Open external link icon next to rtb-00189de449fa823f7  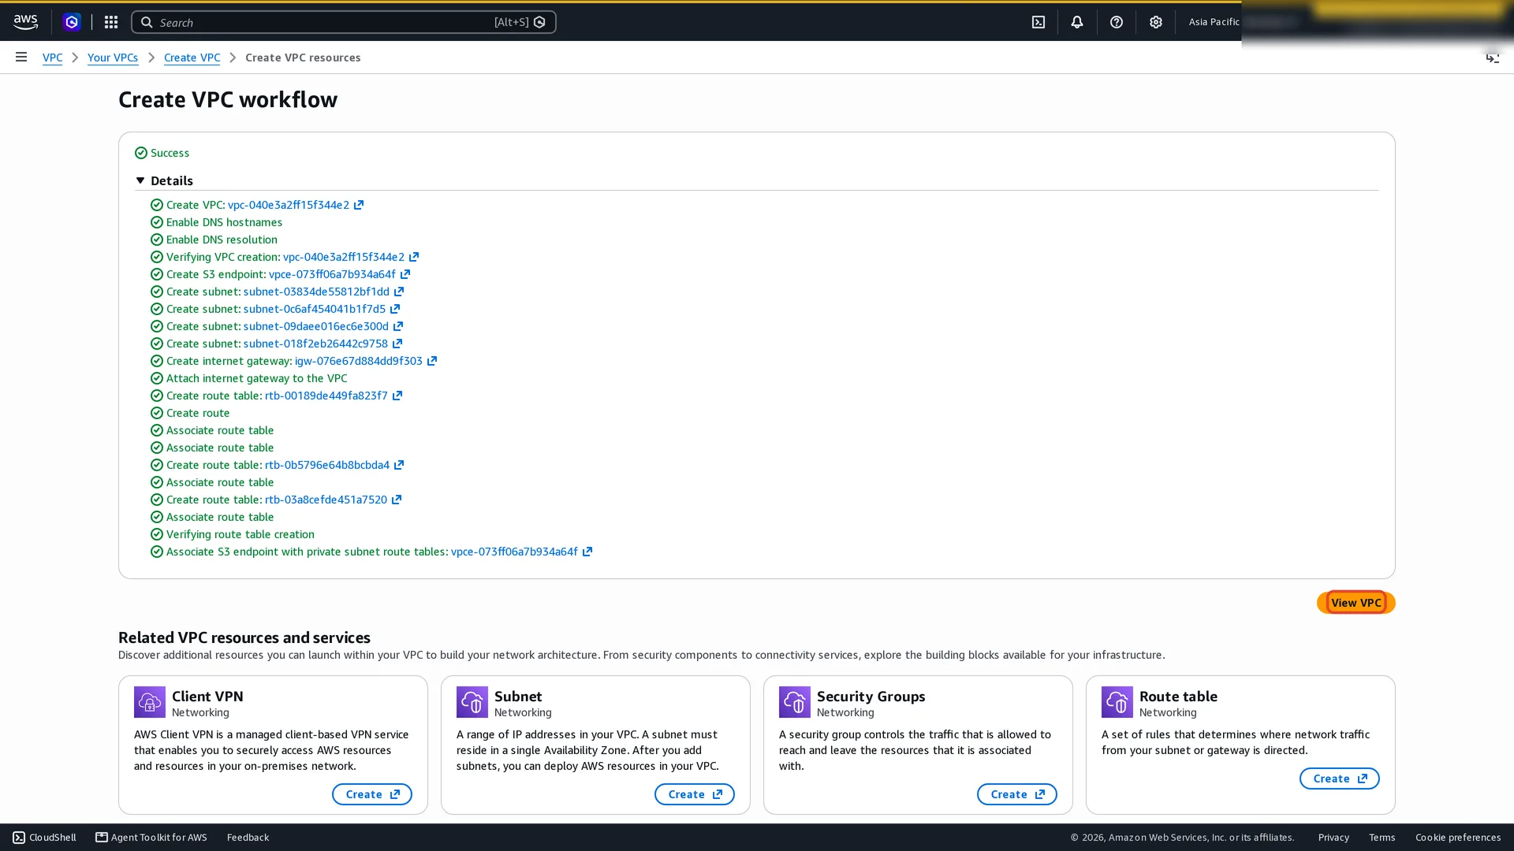(x=397, y=396)
